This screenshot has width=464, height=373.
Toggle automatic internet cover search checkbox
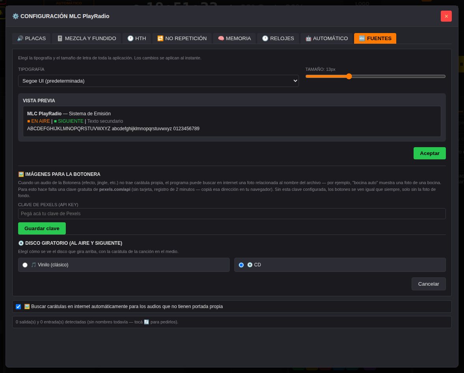click(x=19, y=307)
